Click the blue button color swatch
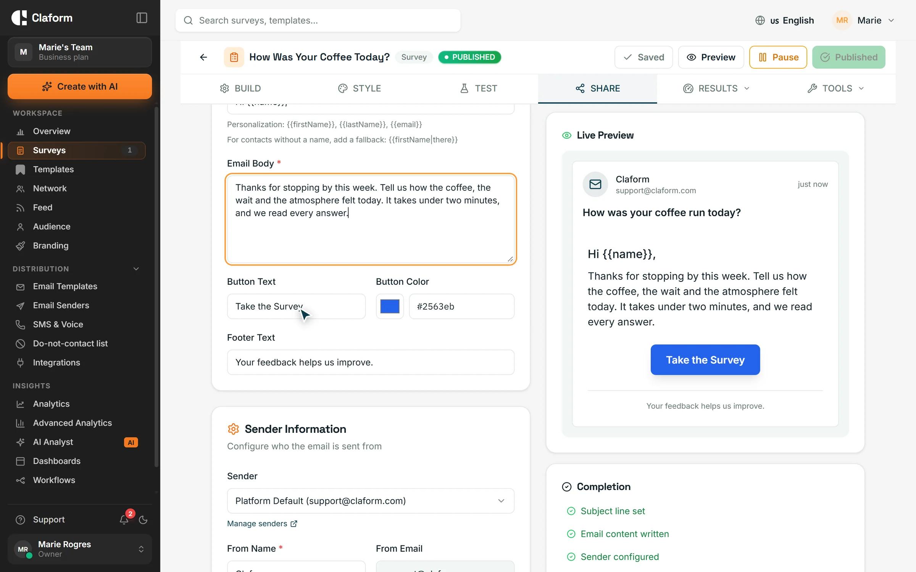 (390, 306)
